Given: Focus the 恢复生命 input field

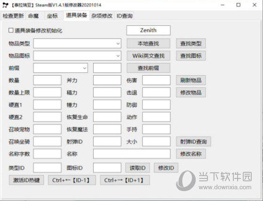Looking at the screenshot, I should 107,117.
